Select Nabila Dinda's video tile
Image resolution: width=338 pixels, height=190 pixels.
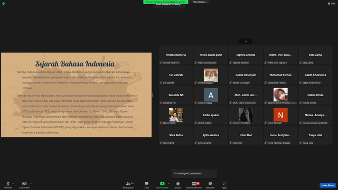pos(315,95)
